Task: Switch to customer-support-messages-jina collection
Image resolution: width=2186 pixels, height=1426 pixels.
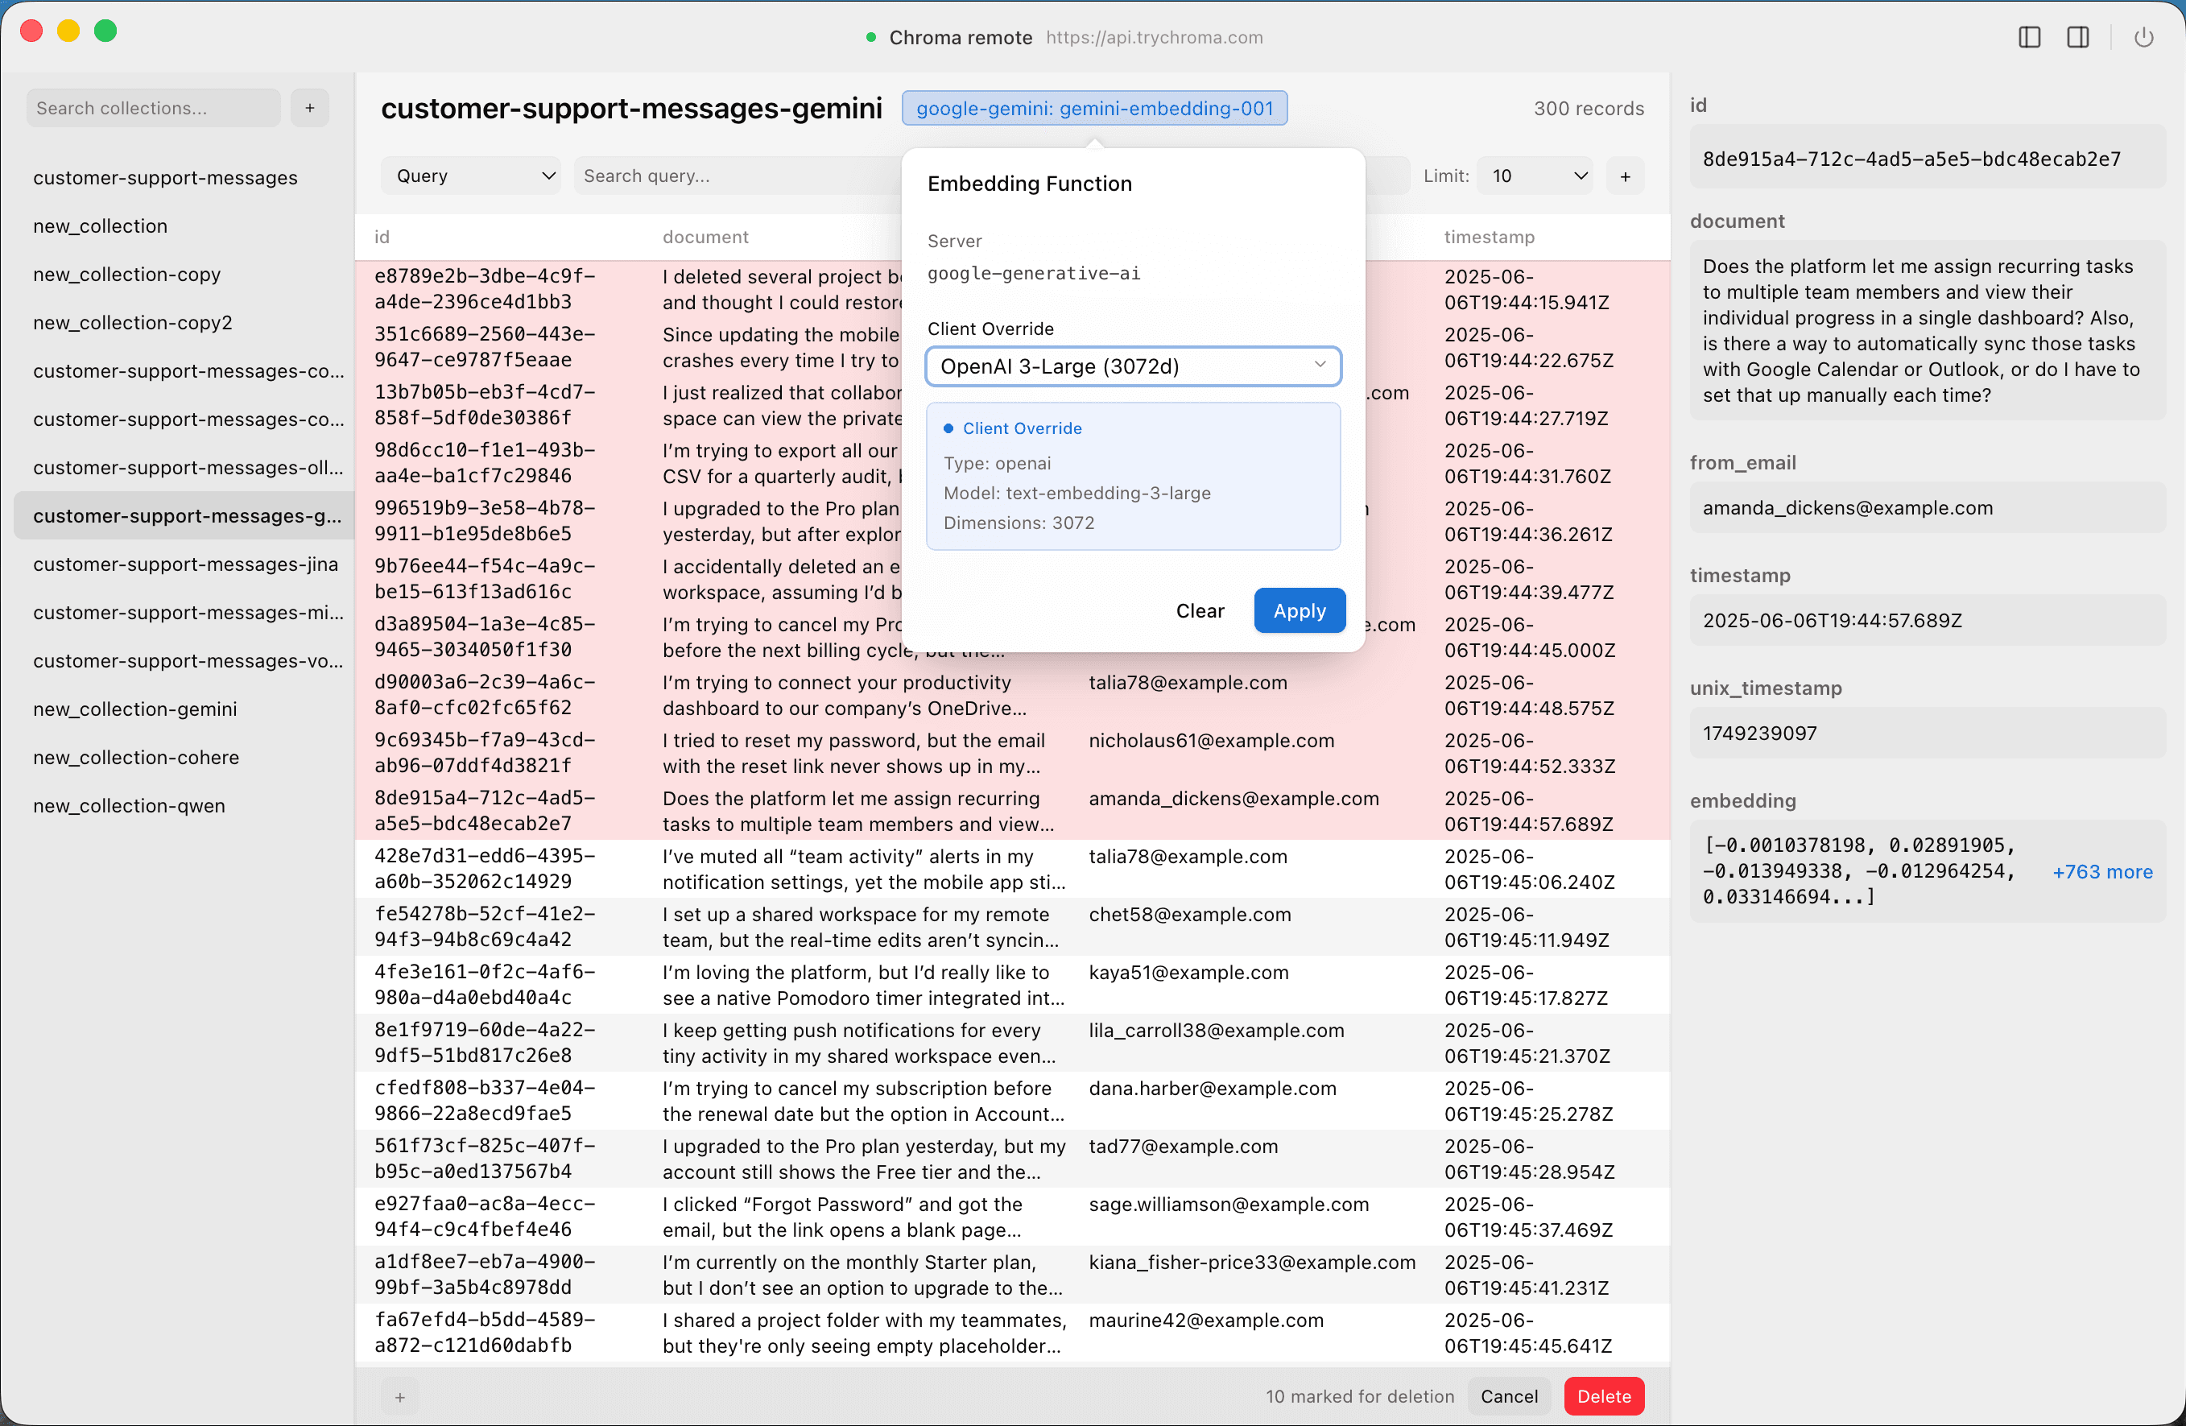Action: point(185,564)
